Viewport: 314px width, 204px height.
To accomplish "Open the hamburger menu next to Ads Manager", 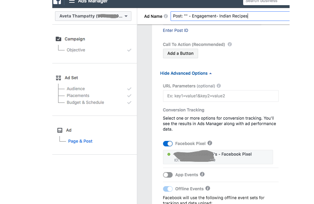I will point(72,1).
